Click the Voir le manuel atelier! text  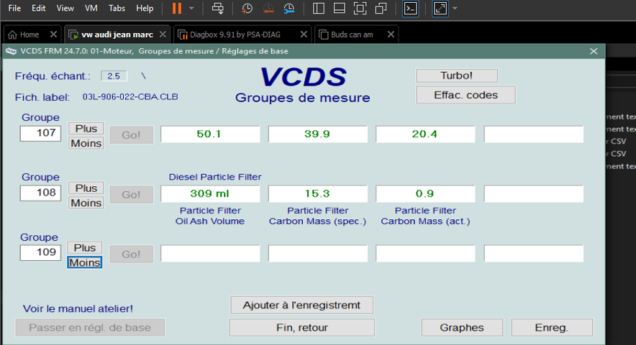tap(78, 308)
